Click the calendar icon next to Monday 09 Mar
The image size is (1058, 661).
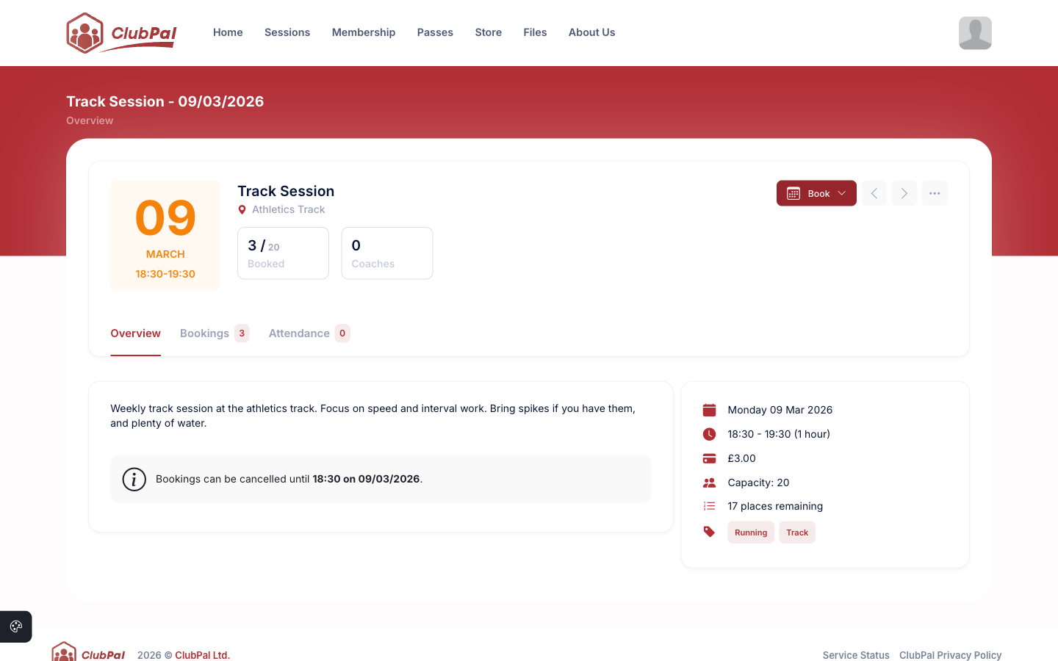pyautogui.click(x=709, y=410)
